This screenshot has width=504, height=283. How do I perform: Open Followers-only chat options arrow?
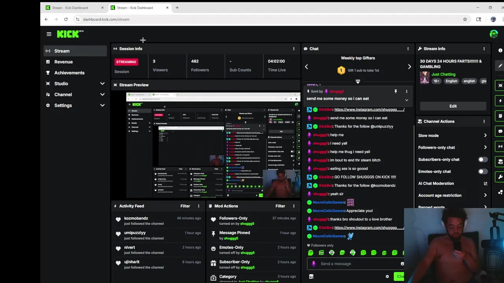pyautogui.click(x=485, y=147)
